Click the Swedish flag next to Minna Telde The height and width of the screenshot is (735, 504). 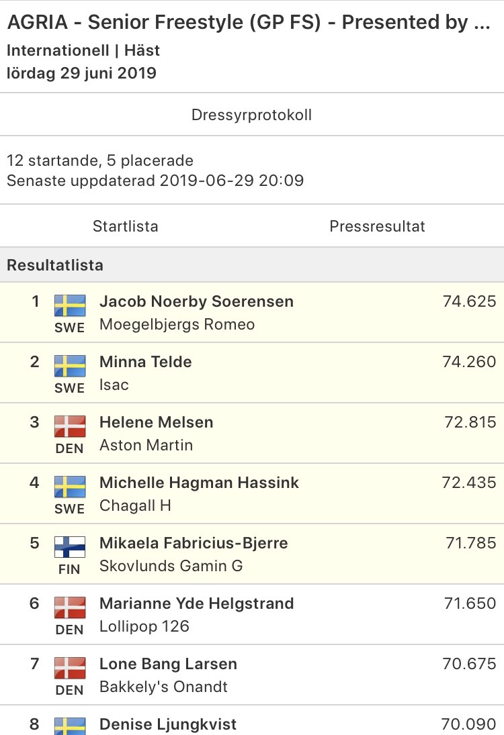click(70, 366)
